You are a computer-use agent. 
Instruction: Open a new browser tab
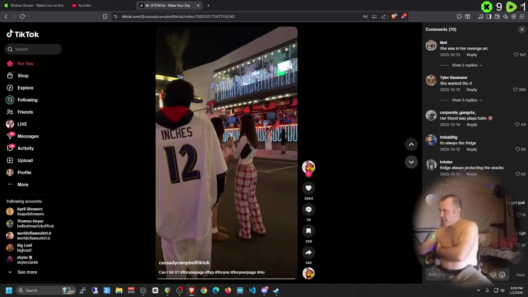[208, 5]
